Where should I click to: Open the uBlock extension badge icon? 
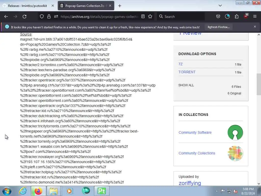(x=246, y=16)
